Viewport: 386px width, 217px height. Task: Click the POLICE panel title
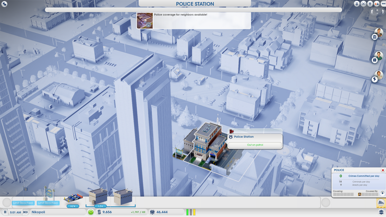tap(339, 170)
